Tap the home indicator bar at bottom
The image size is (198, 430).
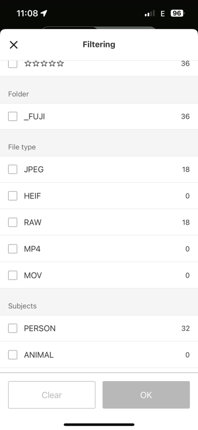[99, 425]
